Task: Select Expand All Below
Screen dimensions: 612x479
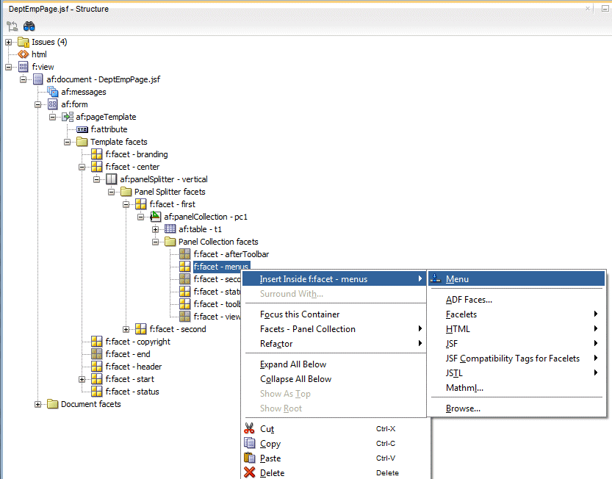Action: pos(334,364)
